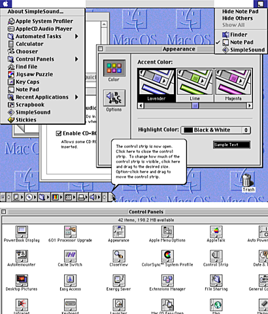Open the Easy Access control panel
This screenshot has width=268, height=314.
[x=70, y=281]
